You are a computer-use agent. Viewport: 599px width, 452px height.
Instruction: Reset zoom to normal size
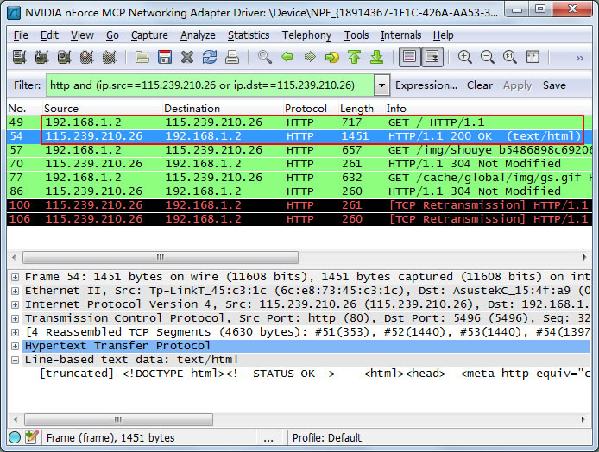tap(510, 57)
